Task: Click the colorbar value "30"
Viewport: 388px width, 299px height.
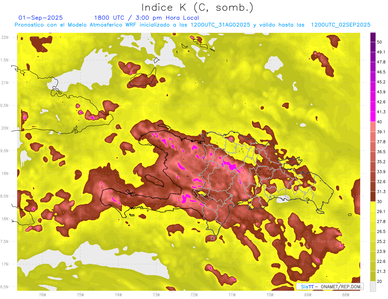Action: click(380, 202)
